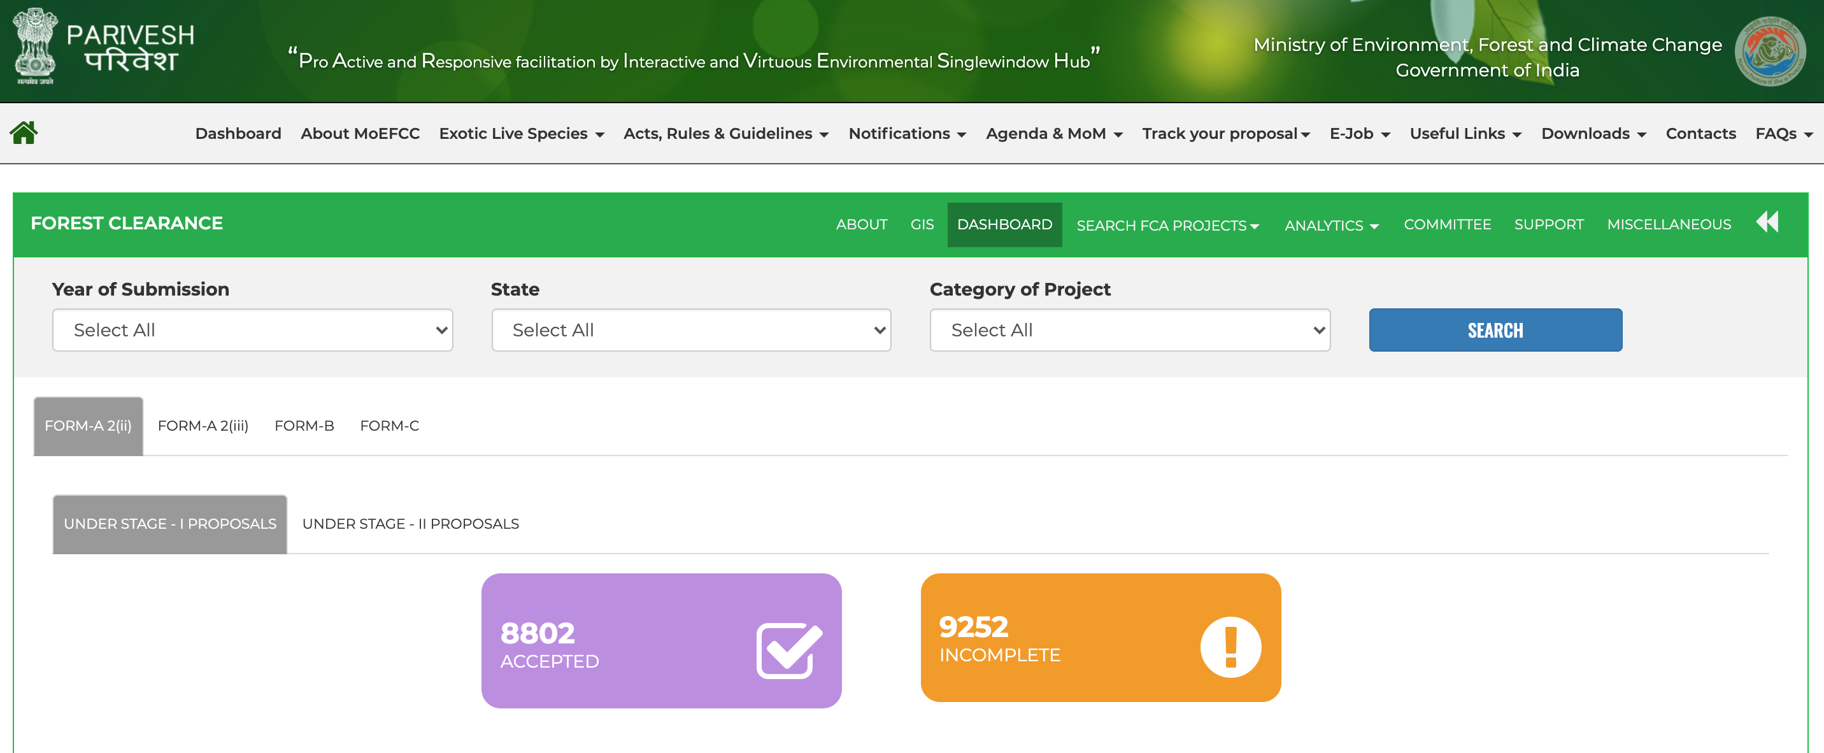Collapse panel with double-arrow icon

1767,222
